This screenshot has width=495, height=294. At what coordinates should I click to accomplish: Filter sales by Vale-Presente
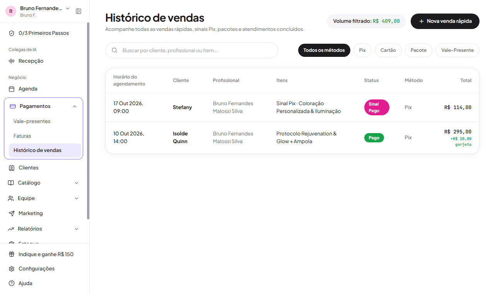point(457,50)
